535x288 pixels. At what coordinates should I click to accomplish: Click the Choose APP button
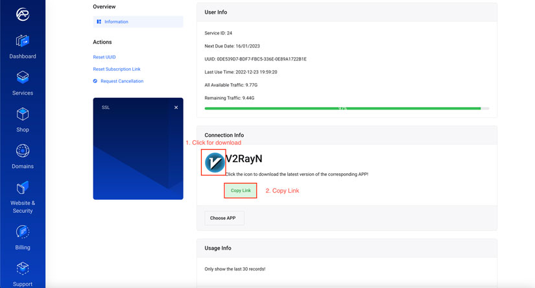point(224,218)
